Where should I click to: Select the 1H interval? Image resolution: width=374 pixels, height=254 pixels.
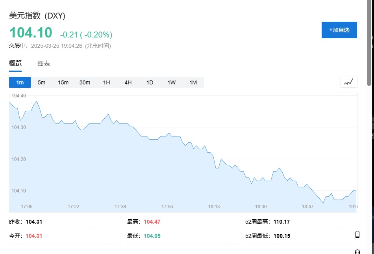(x=106, y=82)
